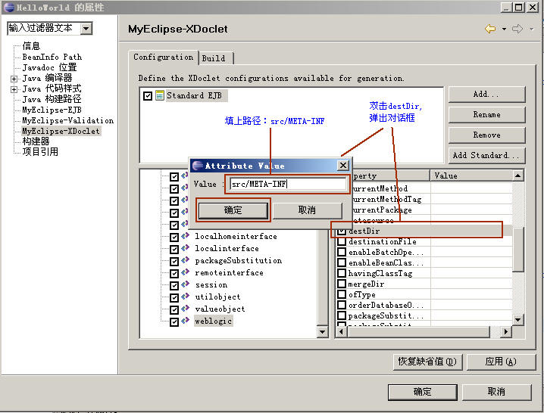Image resolution: width=544 pixels, height=413 pixels.
Task: Open the back history dropdown arrow
Action: [x=504, y=29]
